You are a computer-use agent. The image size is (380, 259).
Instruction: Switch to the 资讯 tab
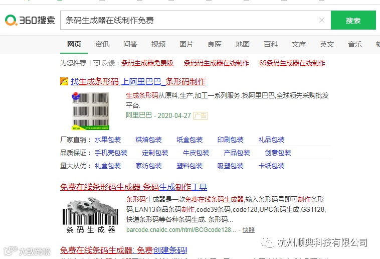point(102,44)
